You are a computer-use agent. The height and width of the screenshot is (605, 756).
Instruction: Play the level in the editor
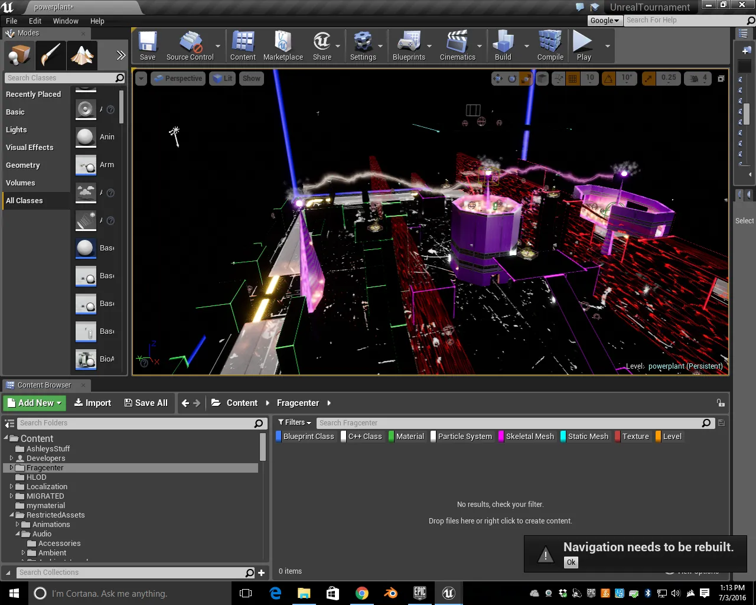coord(584,46)
